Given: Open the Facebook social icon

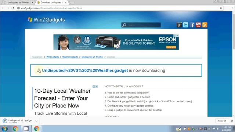Looking at the screenshot, I should [x=192, y=25].
